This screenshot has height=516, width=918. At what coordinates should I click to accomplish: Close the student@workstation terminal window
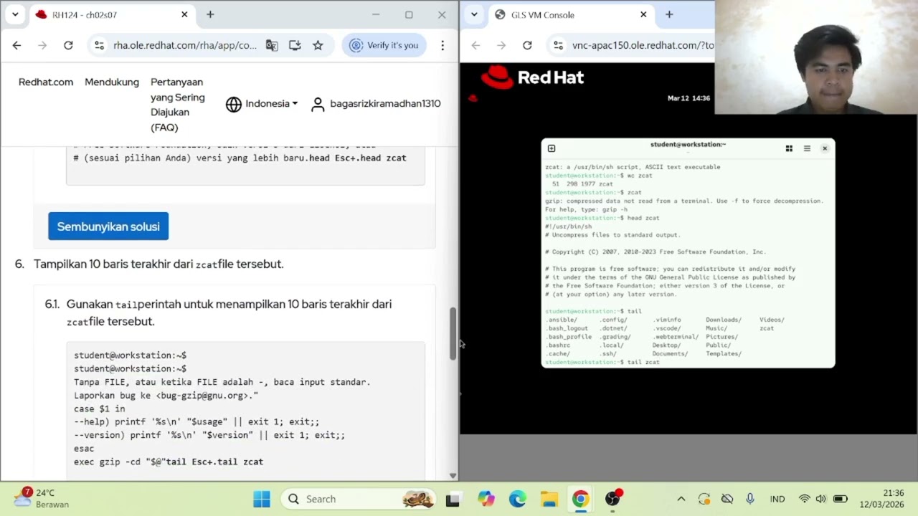(825, 148)
